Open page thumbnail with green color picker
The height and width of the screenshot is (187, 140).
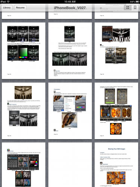[x=24, y=51]
